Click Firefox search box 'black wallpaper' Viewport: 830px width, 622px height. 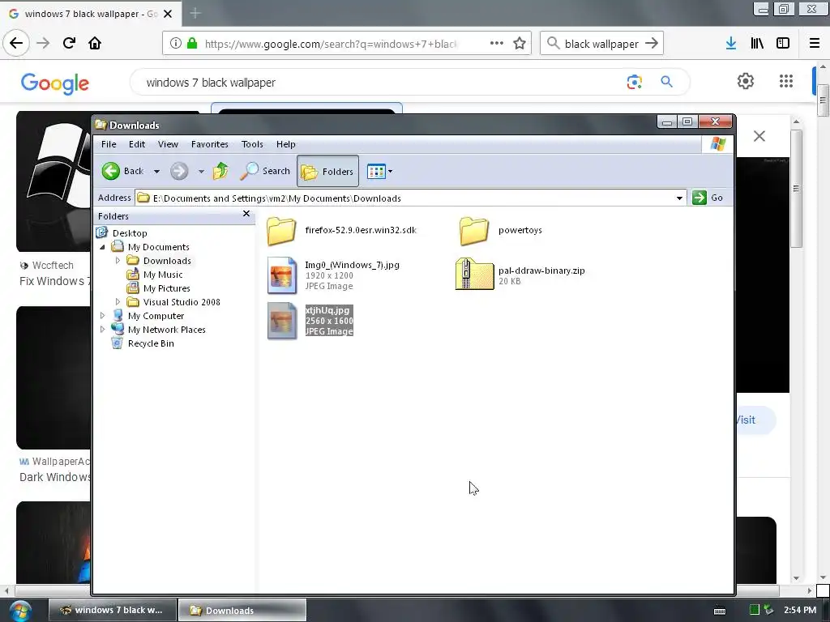(601, 44)
